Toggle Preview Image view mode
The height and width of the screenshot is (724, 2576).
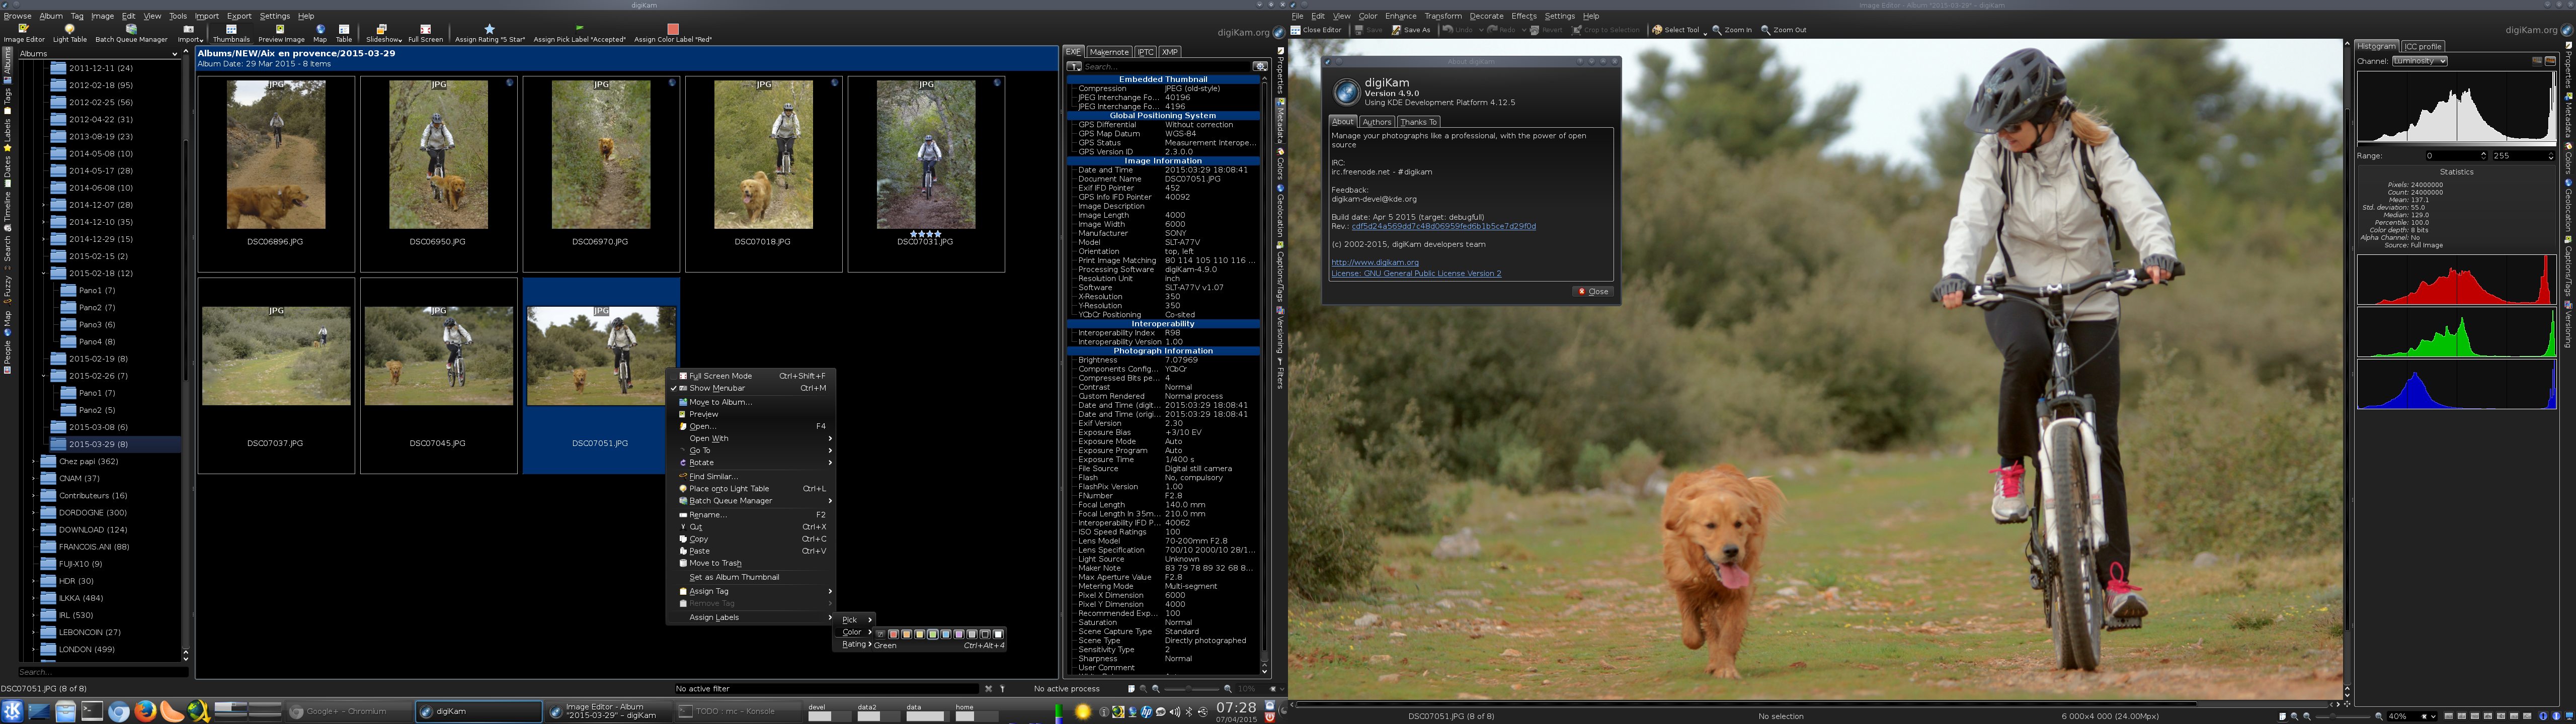(281, 34)
